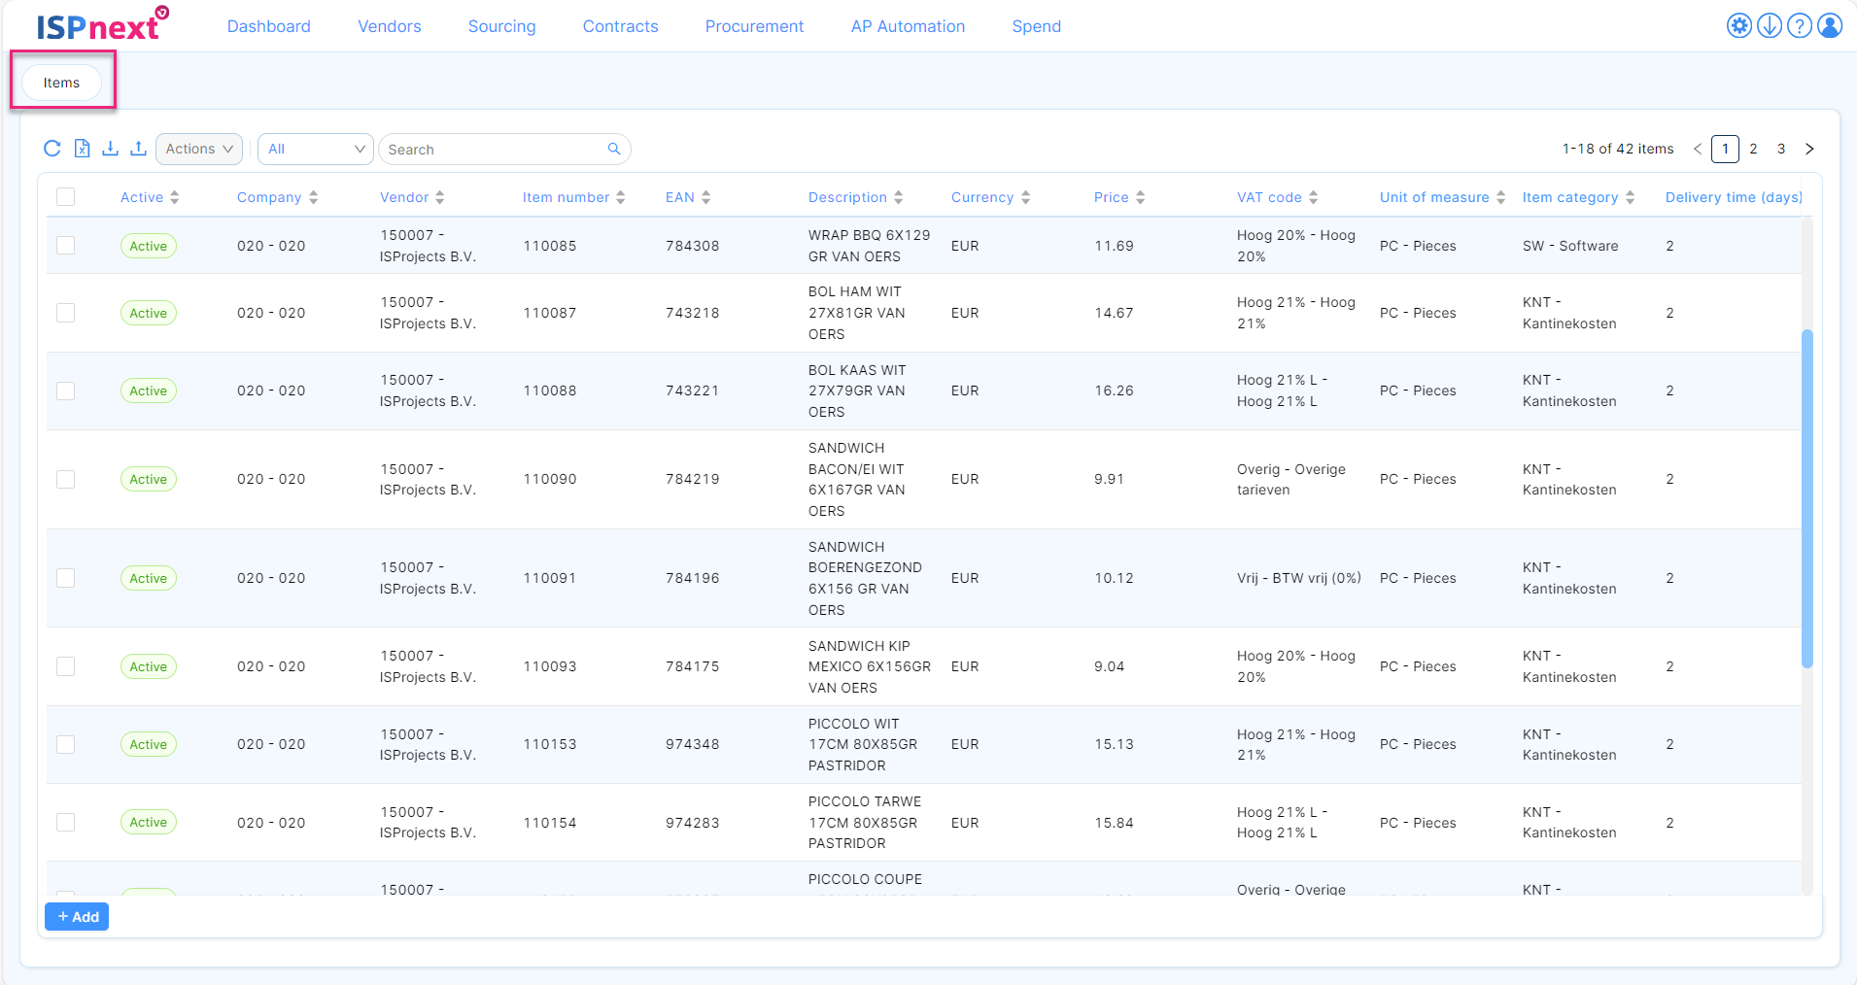Open the Sourcing menu

point(501,26)
